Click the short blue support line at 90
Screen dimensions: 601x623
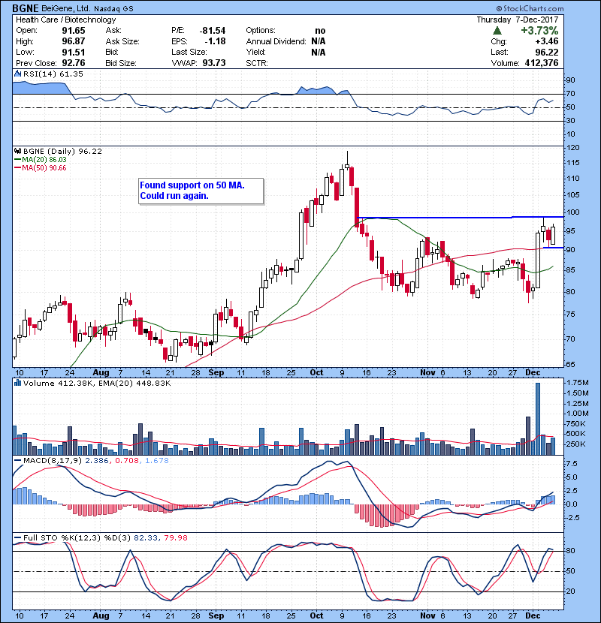tap(553, 248)
